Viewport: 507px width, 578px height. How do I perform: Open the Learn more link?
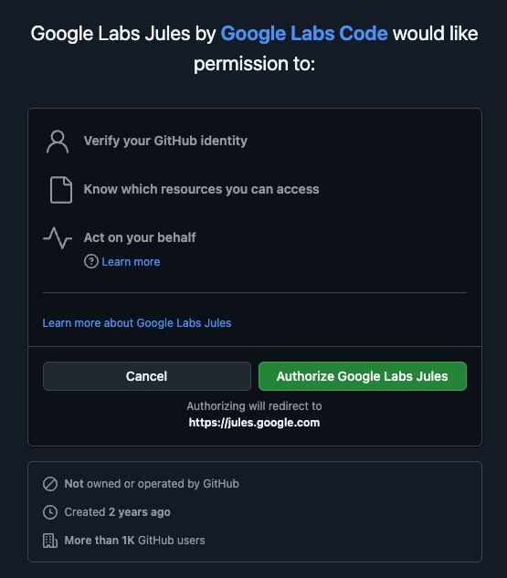131,262
